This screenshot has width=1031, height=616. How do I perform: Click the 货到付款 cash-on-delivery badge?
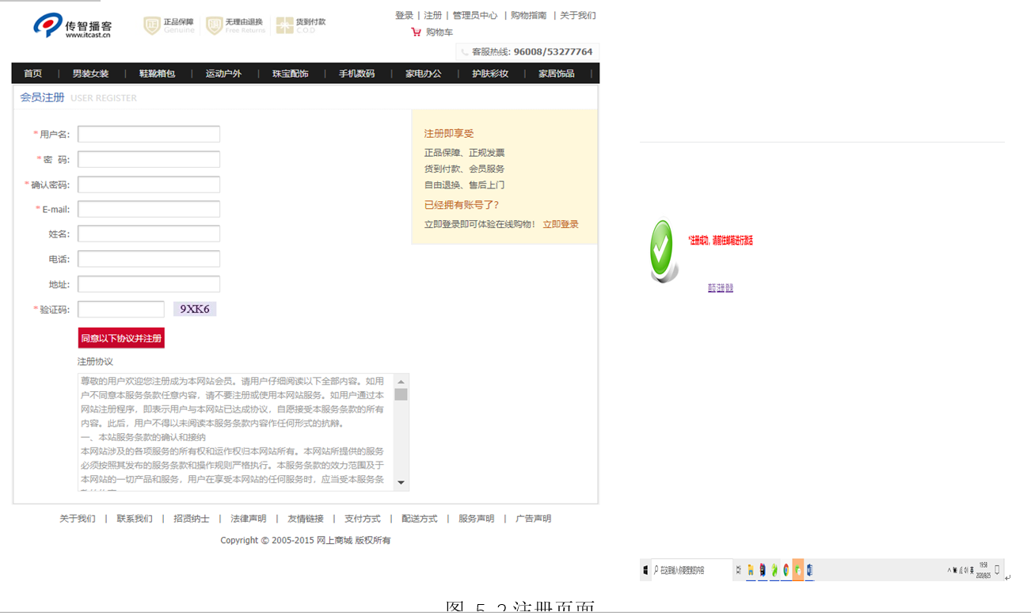tap(302, 25)
